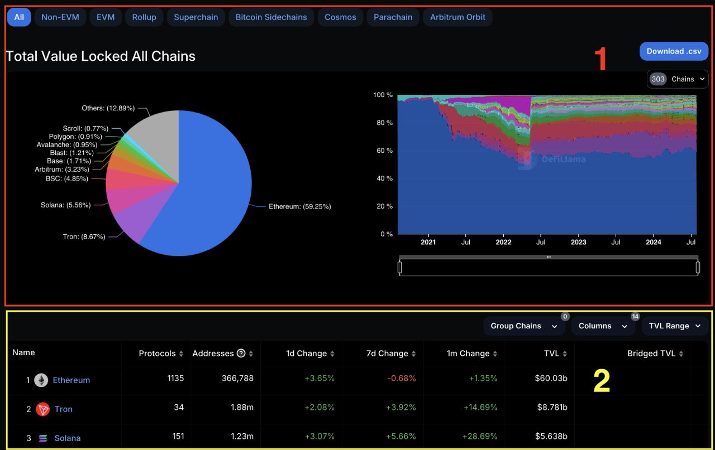
Task: Open the 303 Chains dropdown
Action: coord(678,79)
